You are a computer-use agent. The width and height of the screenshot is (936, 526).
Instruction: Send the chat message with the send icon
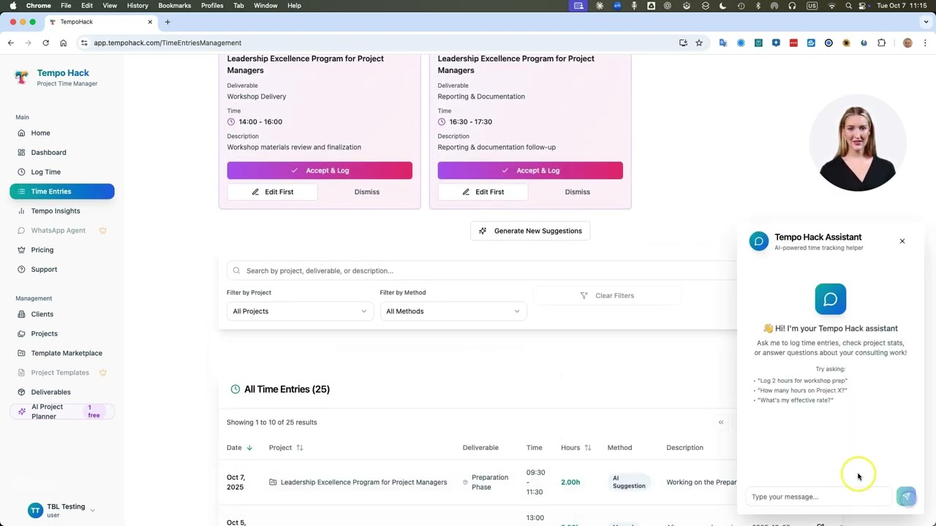click(906, 497)
